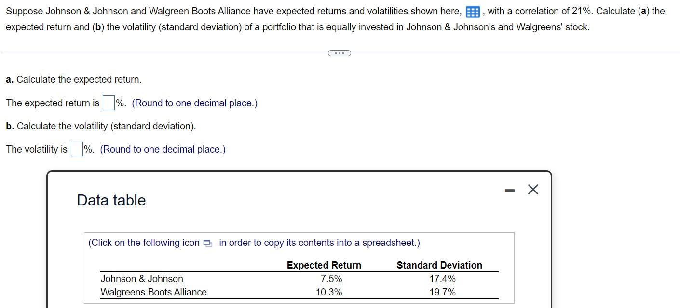Viewport: 680px width, 308px height.
Task: Click the Johnson & Johnson row in the table
Action: pos(141,279)
